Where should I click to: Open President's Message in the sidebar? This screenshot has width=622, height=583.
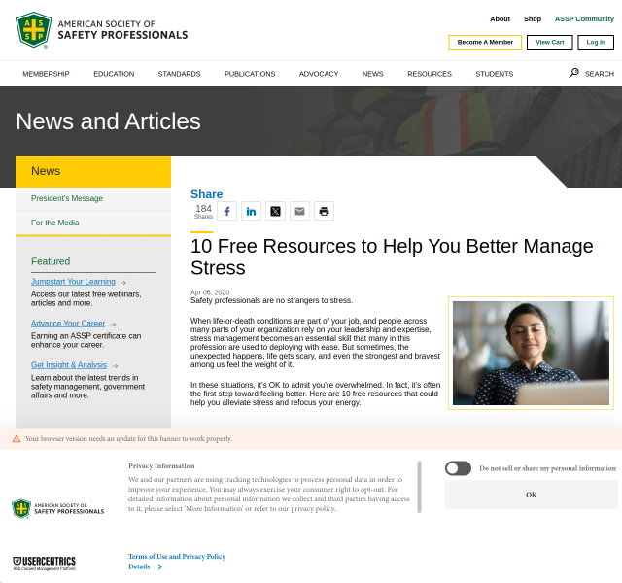click(x=67, y=198)
